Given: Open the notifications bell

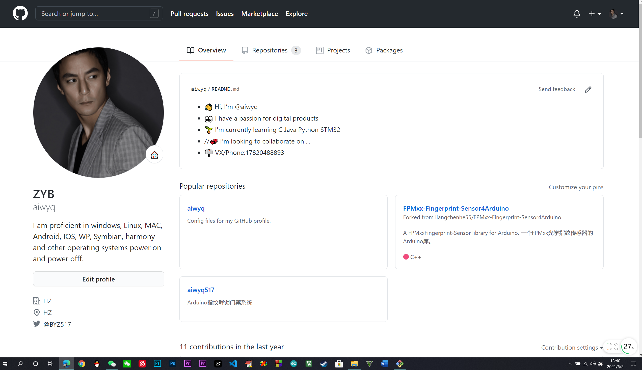Looking at the screenshot, I should pos(577,14).
